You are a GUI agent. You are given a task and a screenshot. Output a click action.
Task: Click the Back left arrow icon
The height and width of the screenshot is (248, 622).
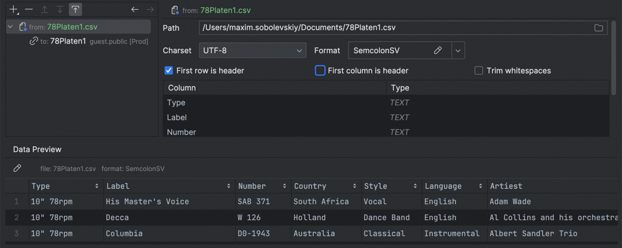(135, 10)
